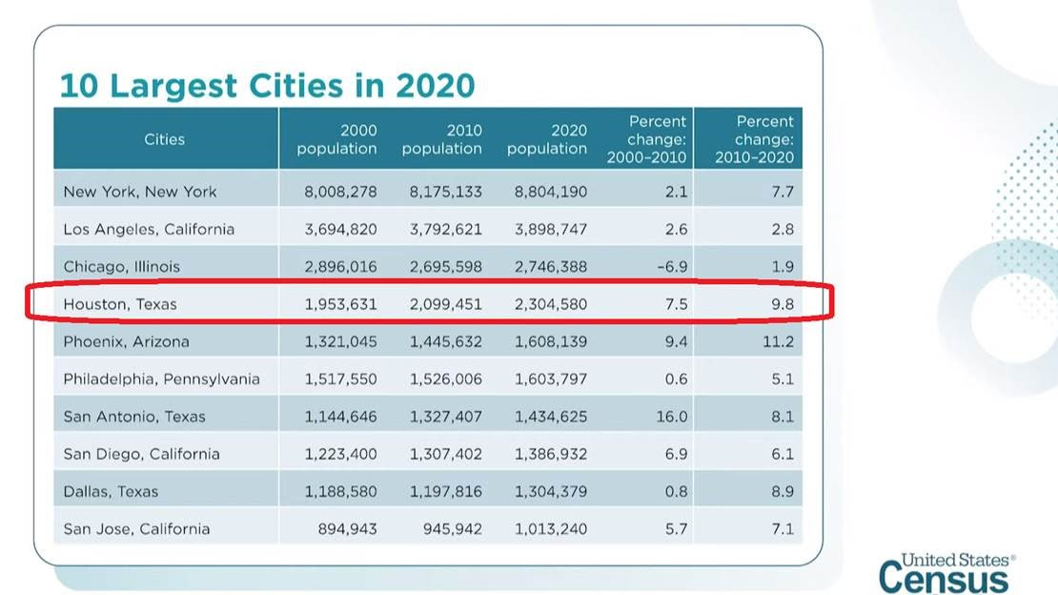Viewport: 1058px width, 595px height.
Task: Select the Percent change 2010-2020 header
Action: [756, 138]
